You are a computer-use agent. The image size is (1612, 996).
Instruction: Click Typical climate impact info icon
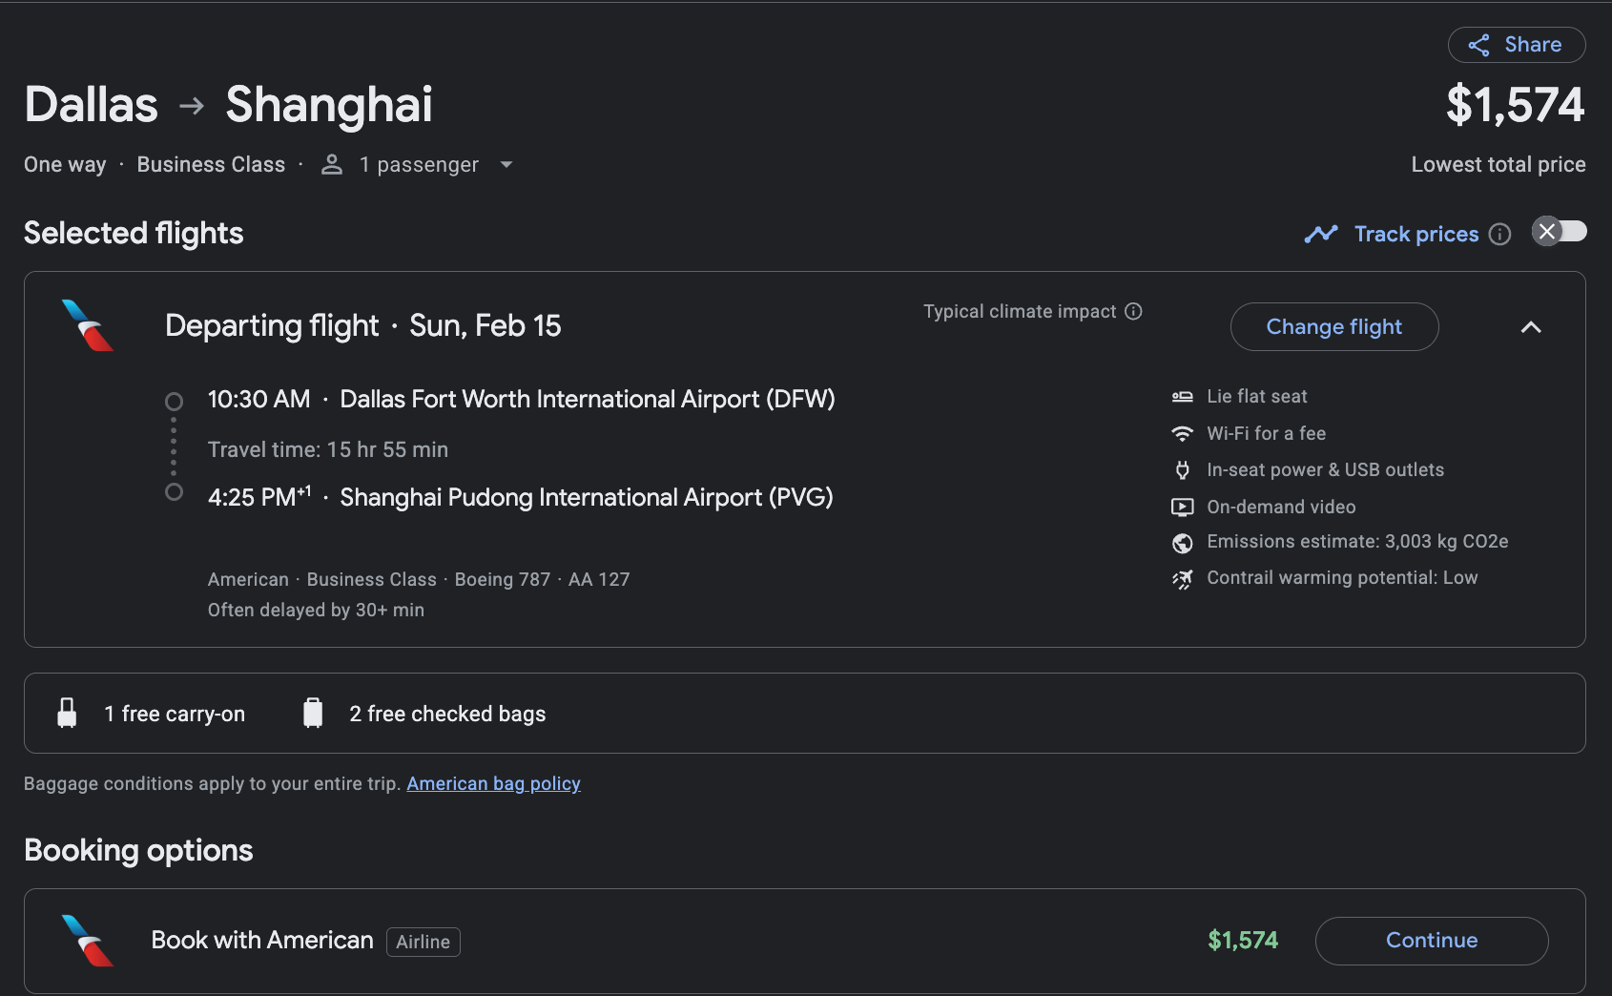click(x=1133, y=311)
